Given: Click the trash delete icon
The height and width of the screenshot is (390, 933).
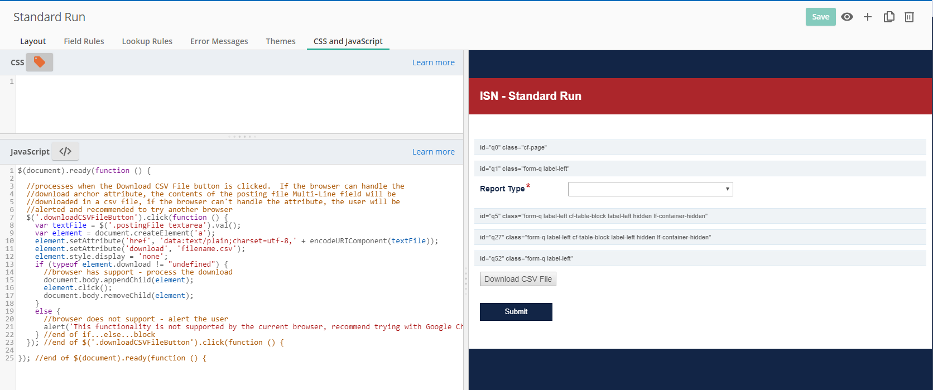Looking at the screenshot, I should 909,17.
